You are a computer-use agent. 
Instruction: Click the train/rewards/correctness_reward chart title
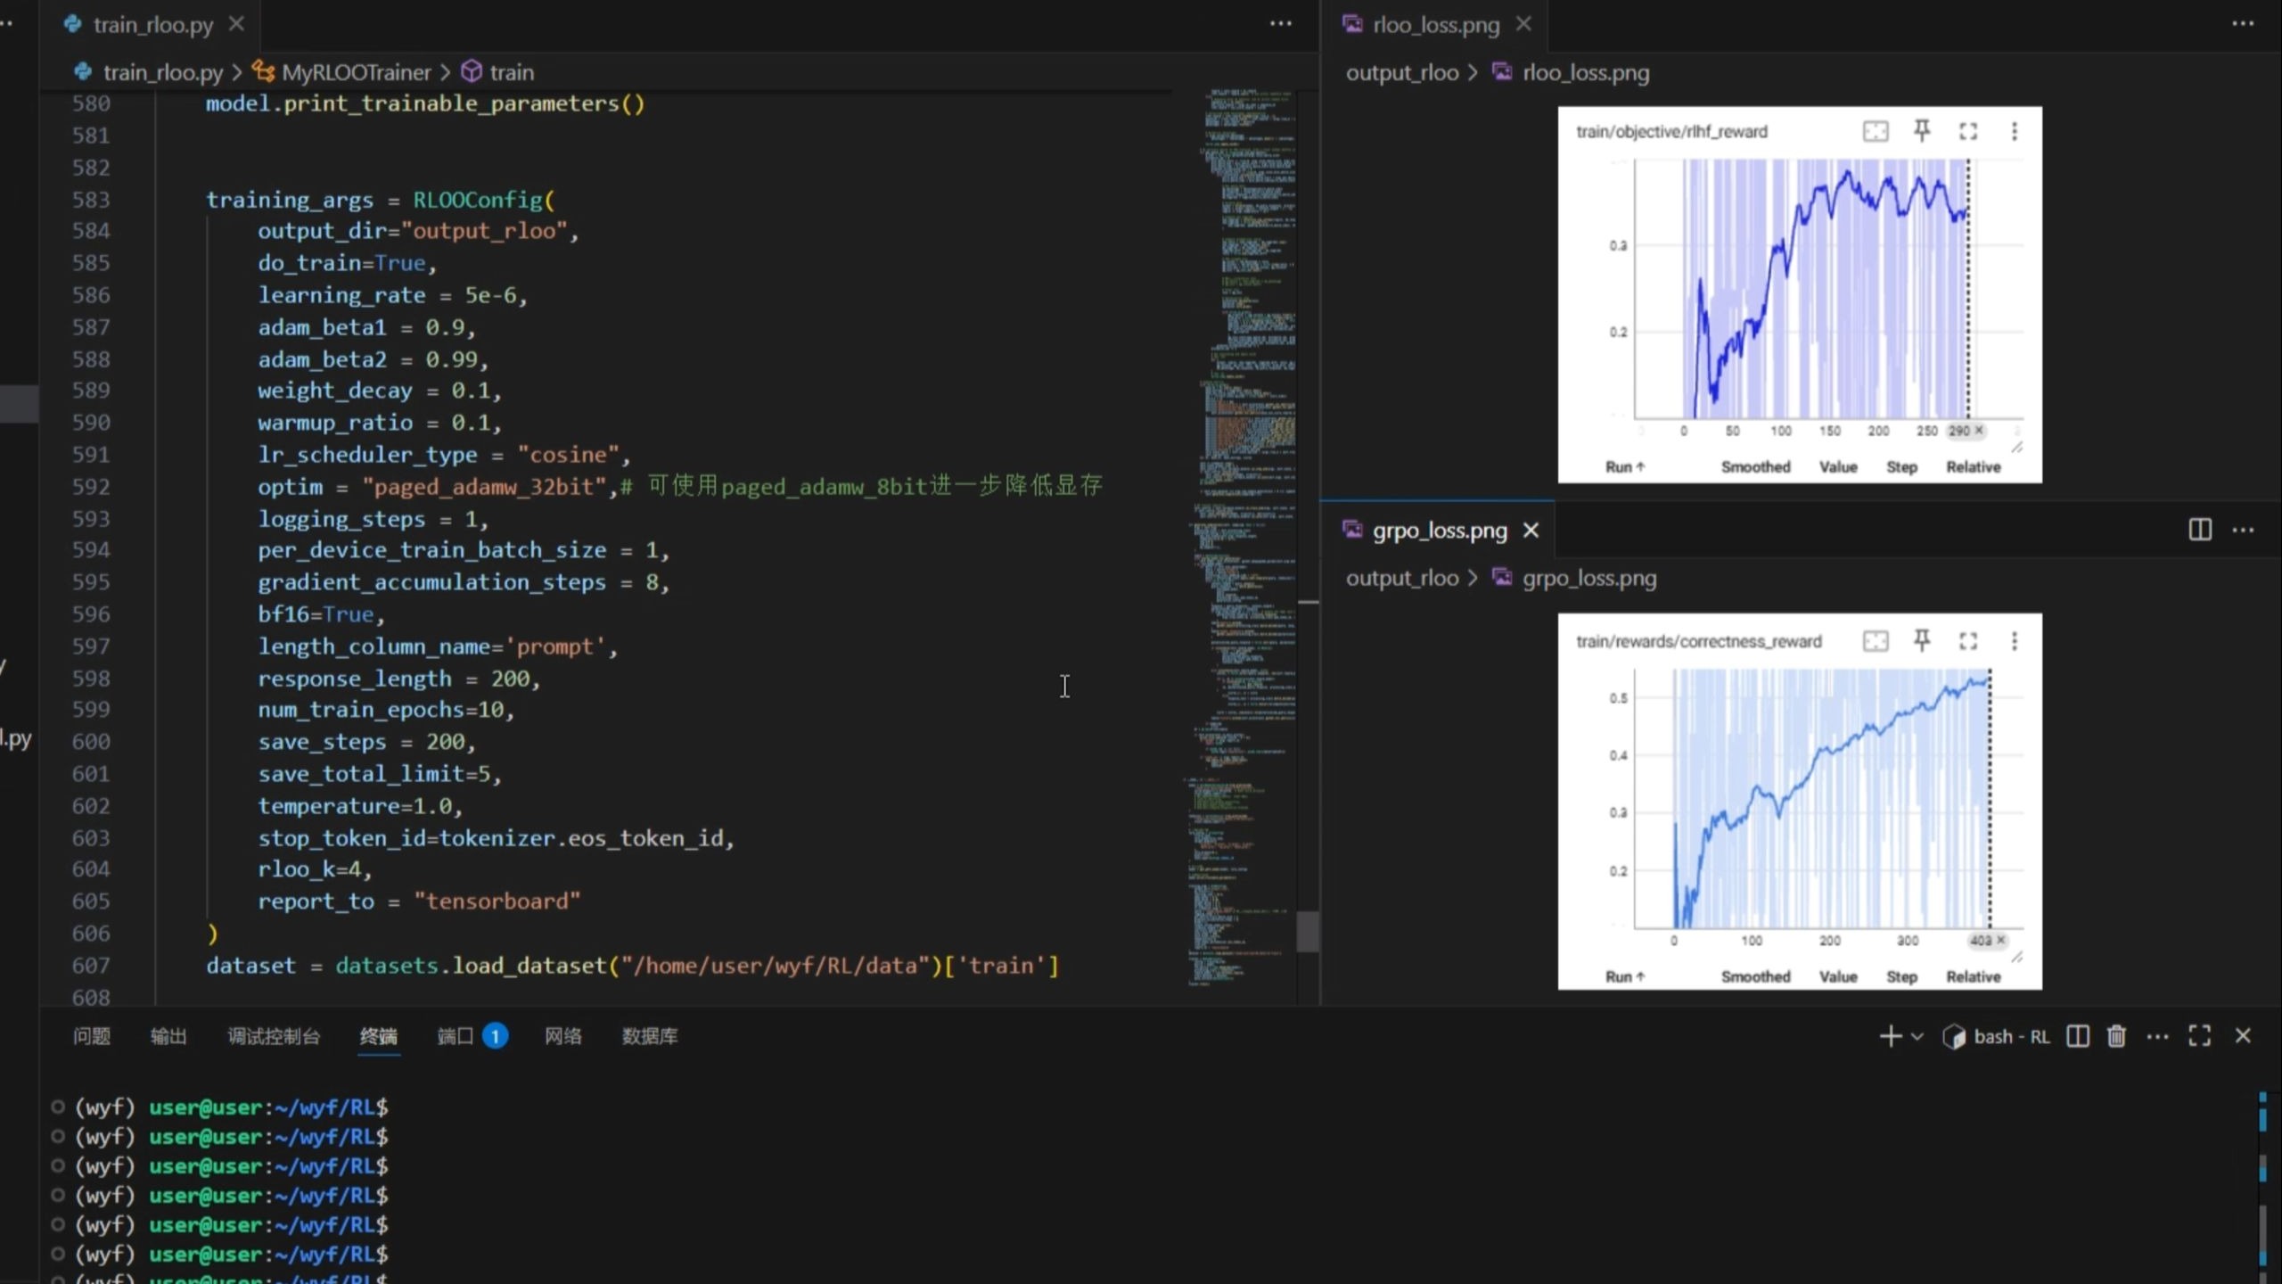tap(1698, 641)
